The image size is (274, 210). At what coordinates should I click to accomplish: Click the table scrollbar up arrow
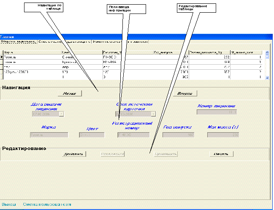click(x=267, y=52)
